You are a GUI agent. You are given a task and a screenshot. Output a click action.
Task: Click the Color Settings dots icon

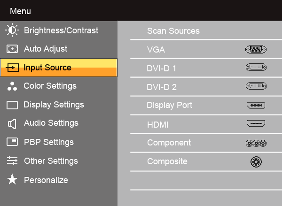[12, 86]
